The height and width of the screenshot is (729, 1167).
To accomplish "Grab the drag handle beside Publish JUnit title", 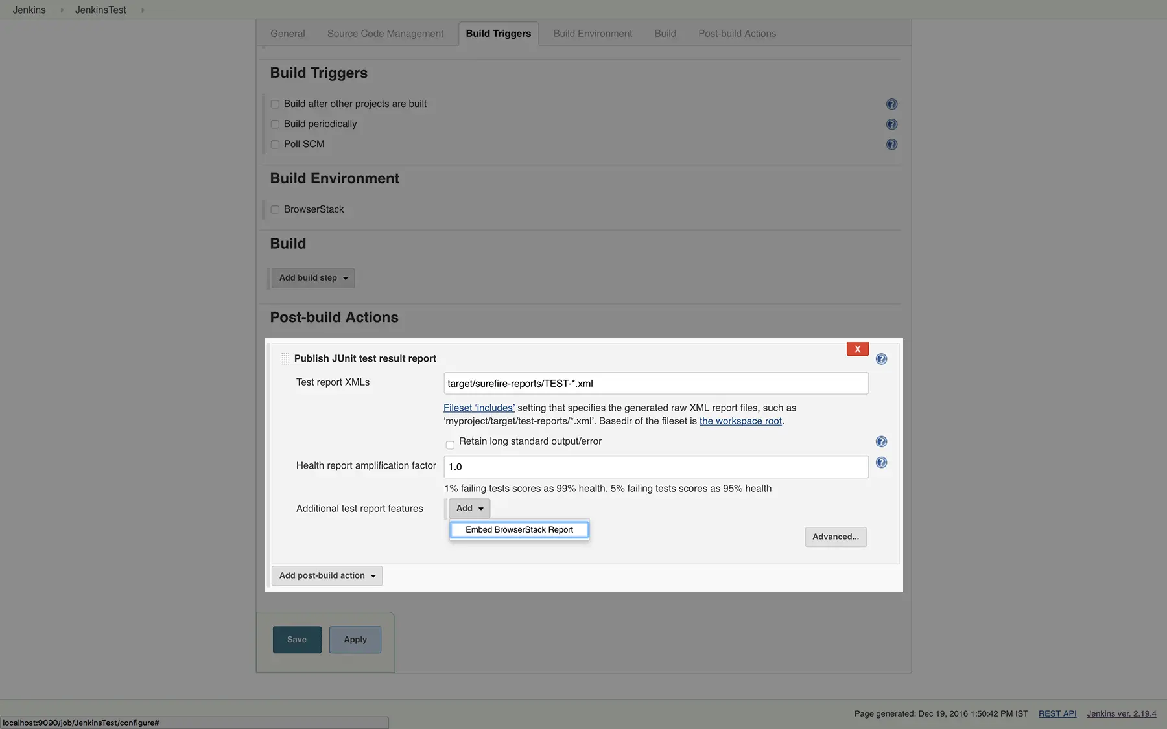I will tap(285, 358).
